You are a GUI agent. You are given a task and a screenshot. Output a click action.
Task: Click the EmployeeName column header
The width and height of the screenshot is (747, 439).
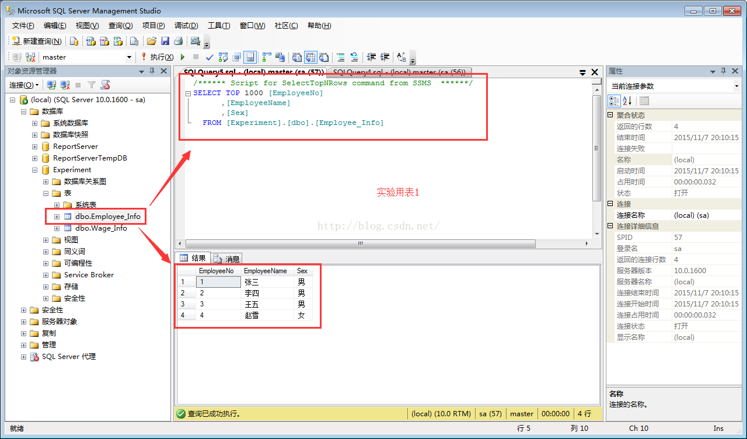[268, 271]
